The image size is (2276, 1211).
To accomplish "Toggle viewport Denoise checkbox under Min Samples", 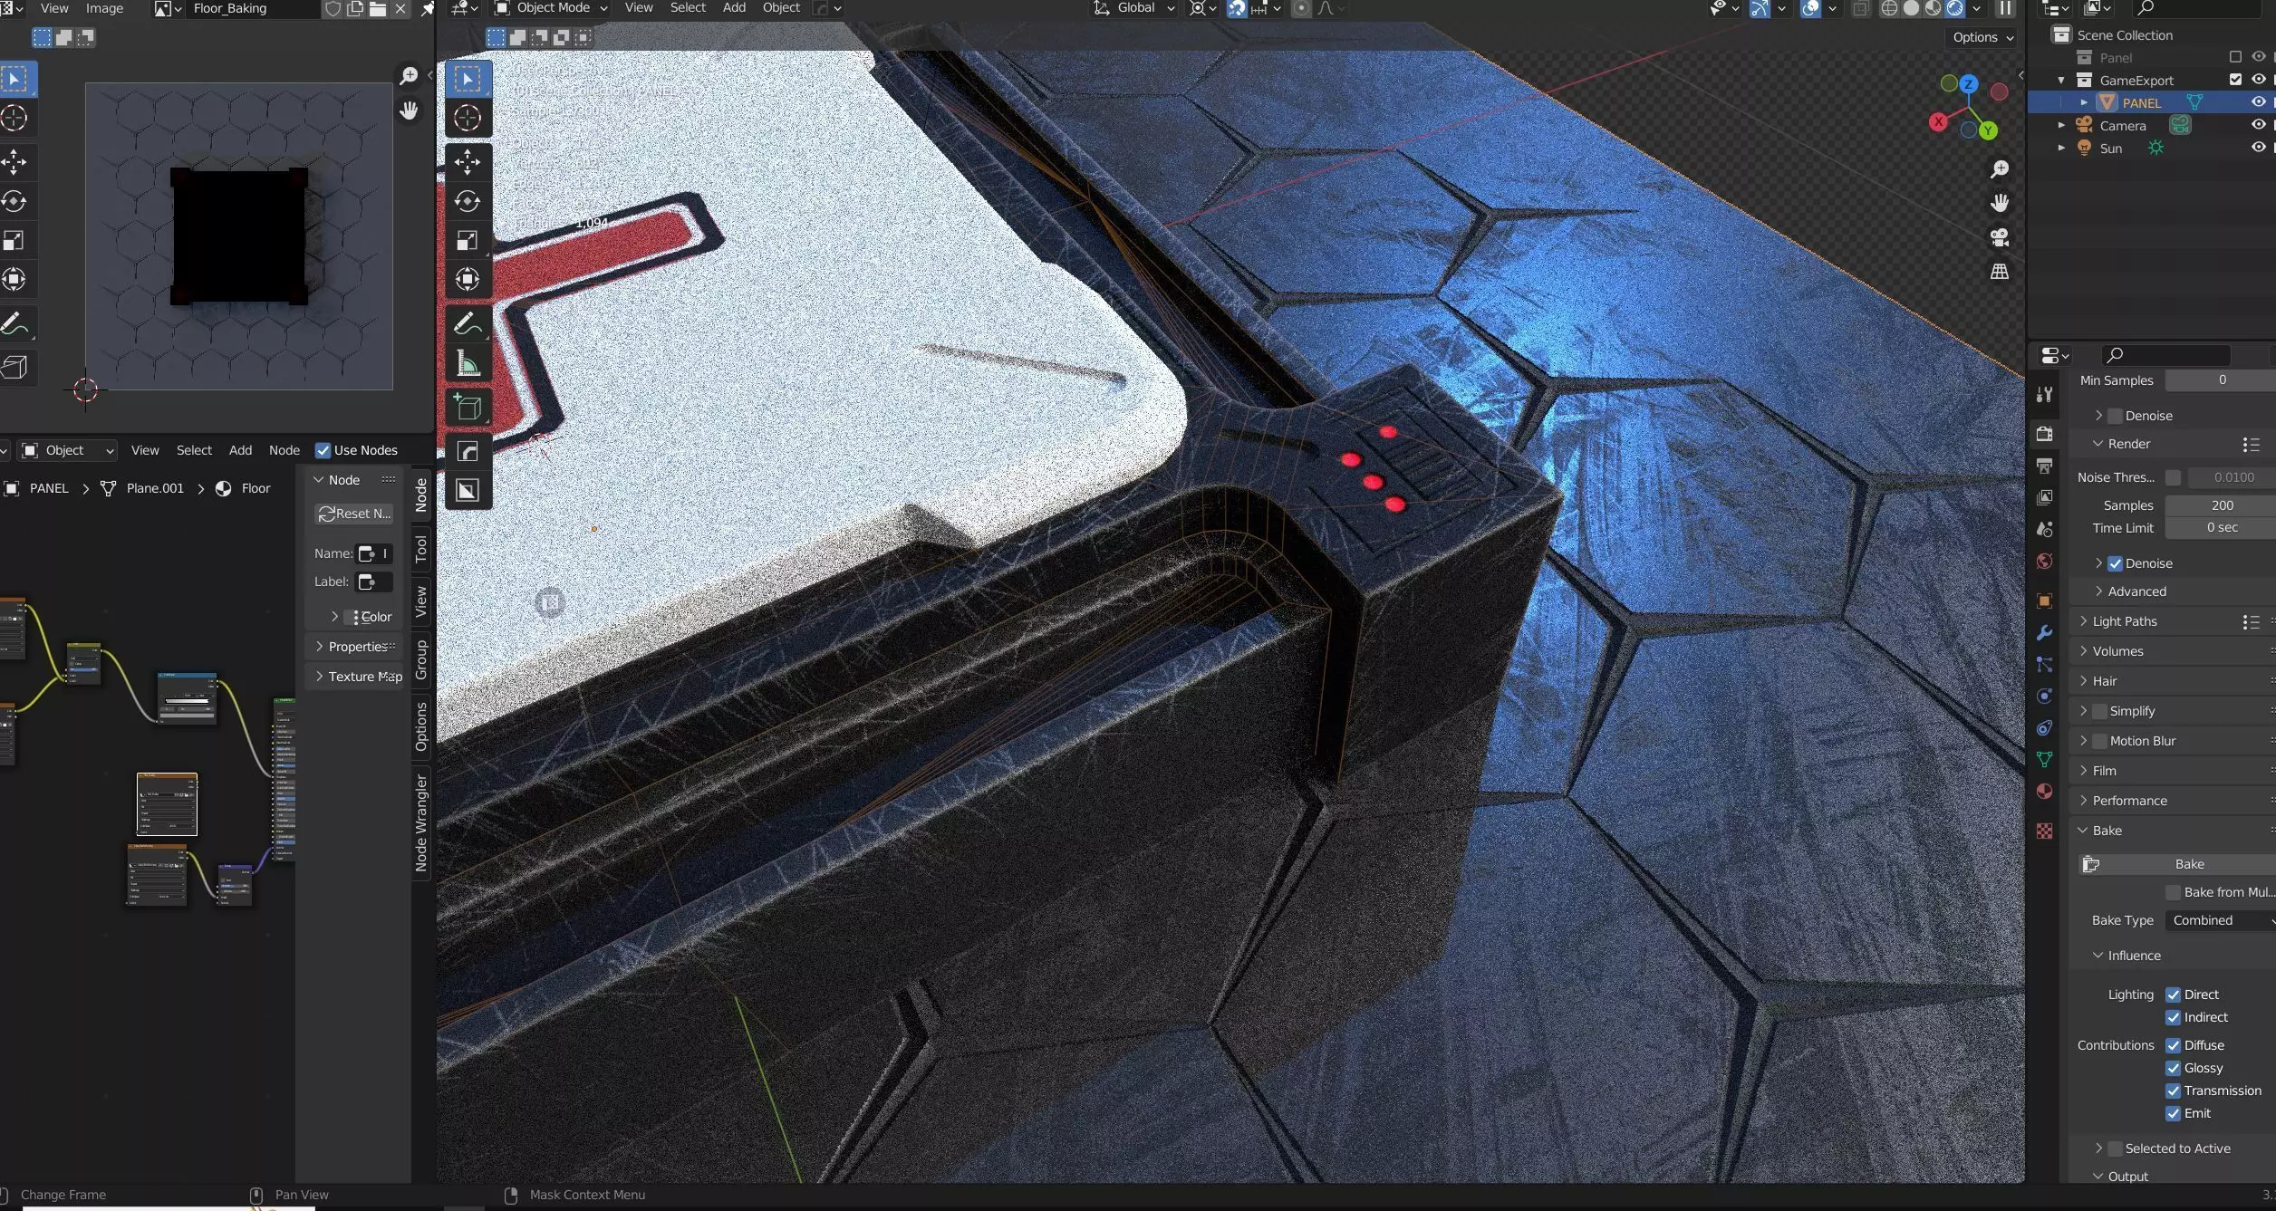I will tap(2115, 416).
